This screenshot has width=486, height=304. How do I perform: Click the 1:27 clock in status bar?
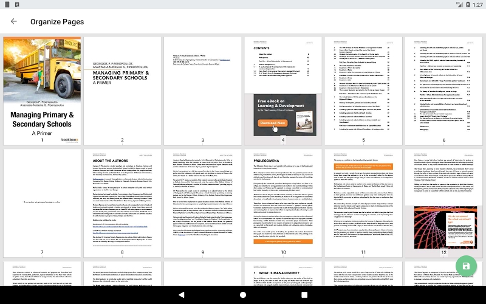click(x=477, y=5)
